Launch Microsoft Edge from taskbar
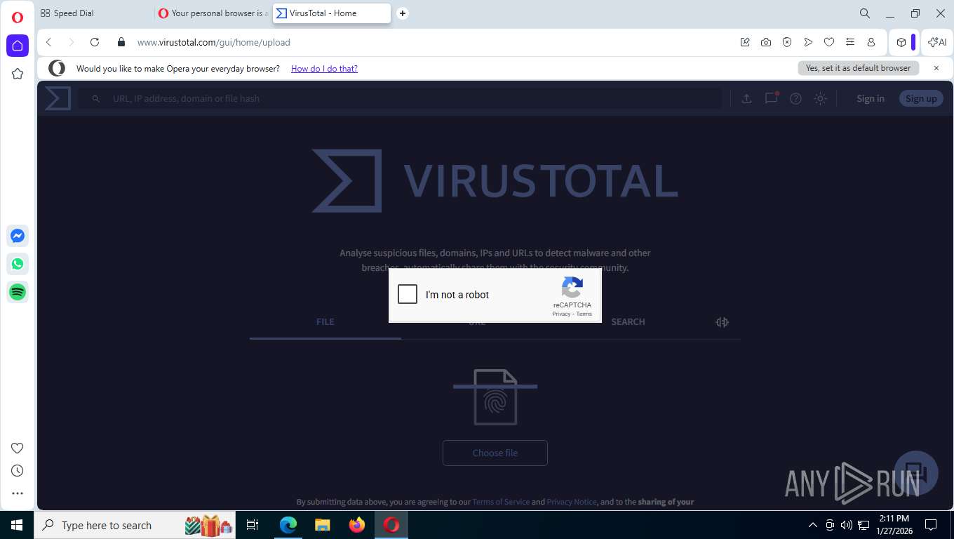This screenshot has width=954, height=539. pos(288,525)
